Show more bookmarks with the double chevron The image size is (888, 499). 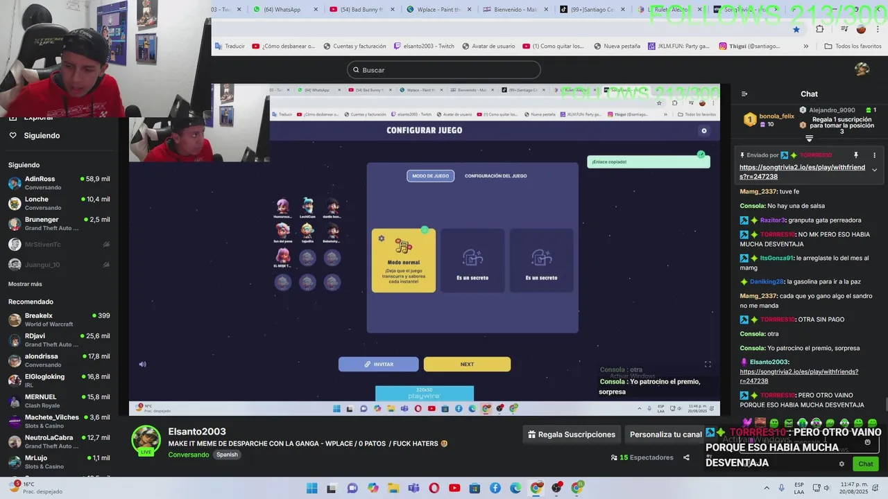(805, 46)
